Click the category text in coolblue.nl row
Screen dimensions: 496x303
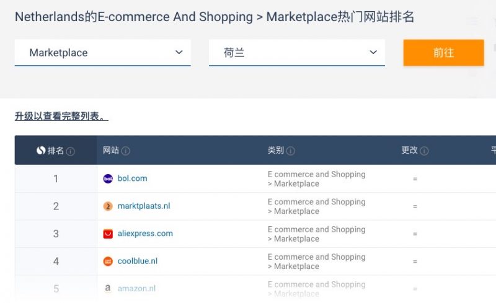click(x=316, y=261)
